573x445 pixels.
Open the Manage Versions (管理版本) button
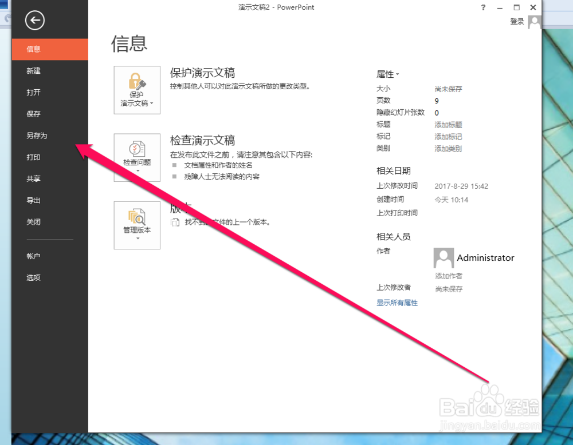tap(137, 225)
